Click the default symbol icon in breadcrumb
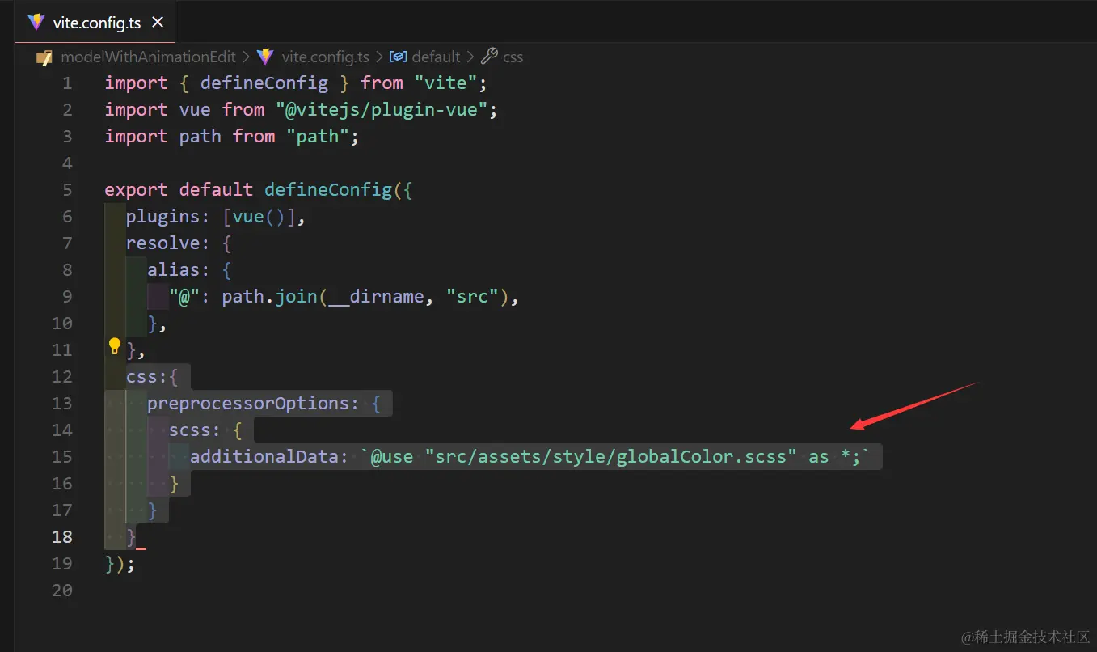The image size is (1097, 652). [398, 57]
